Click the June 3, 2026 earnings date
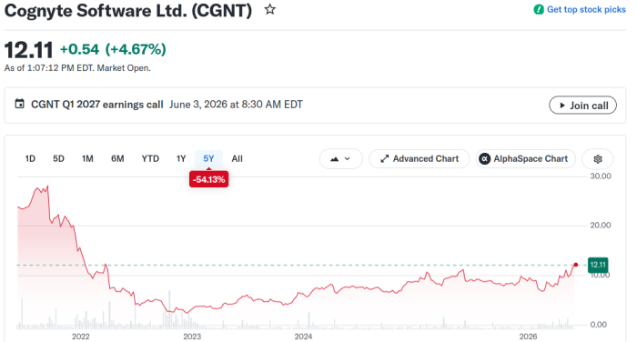637x342 pixels. pos(236,105)
